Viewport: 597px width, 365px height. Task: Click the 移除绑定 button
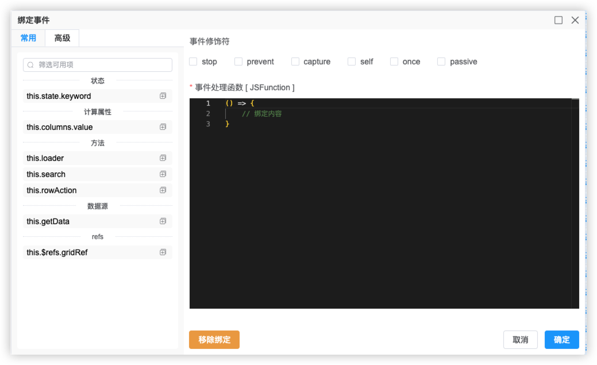(214, 340)
